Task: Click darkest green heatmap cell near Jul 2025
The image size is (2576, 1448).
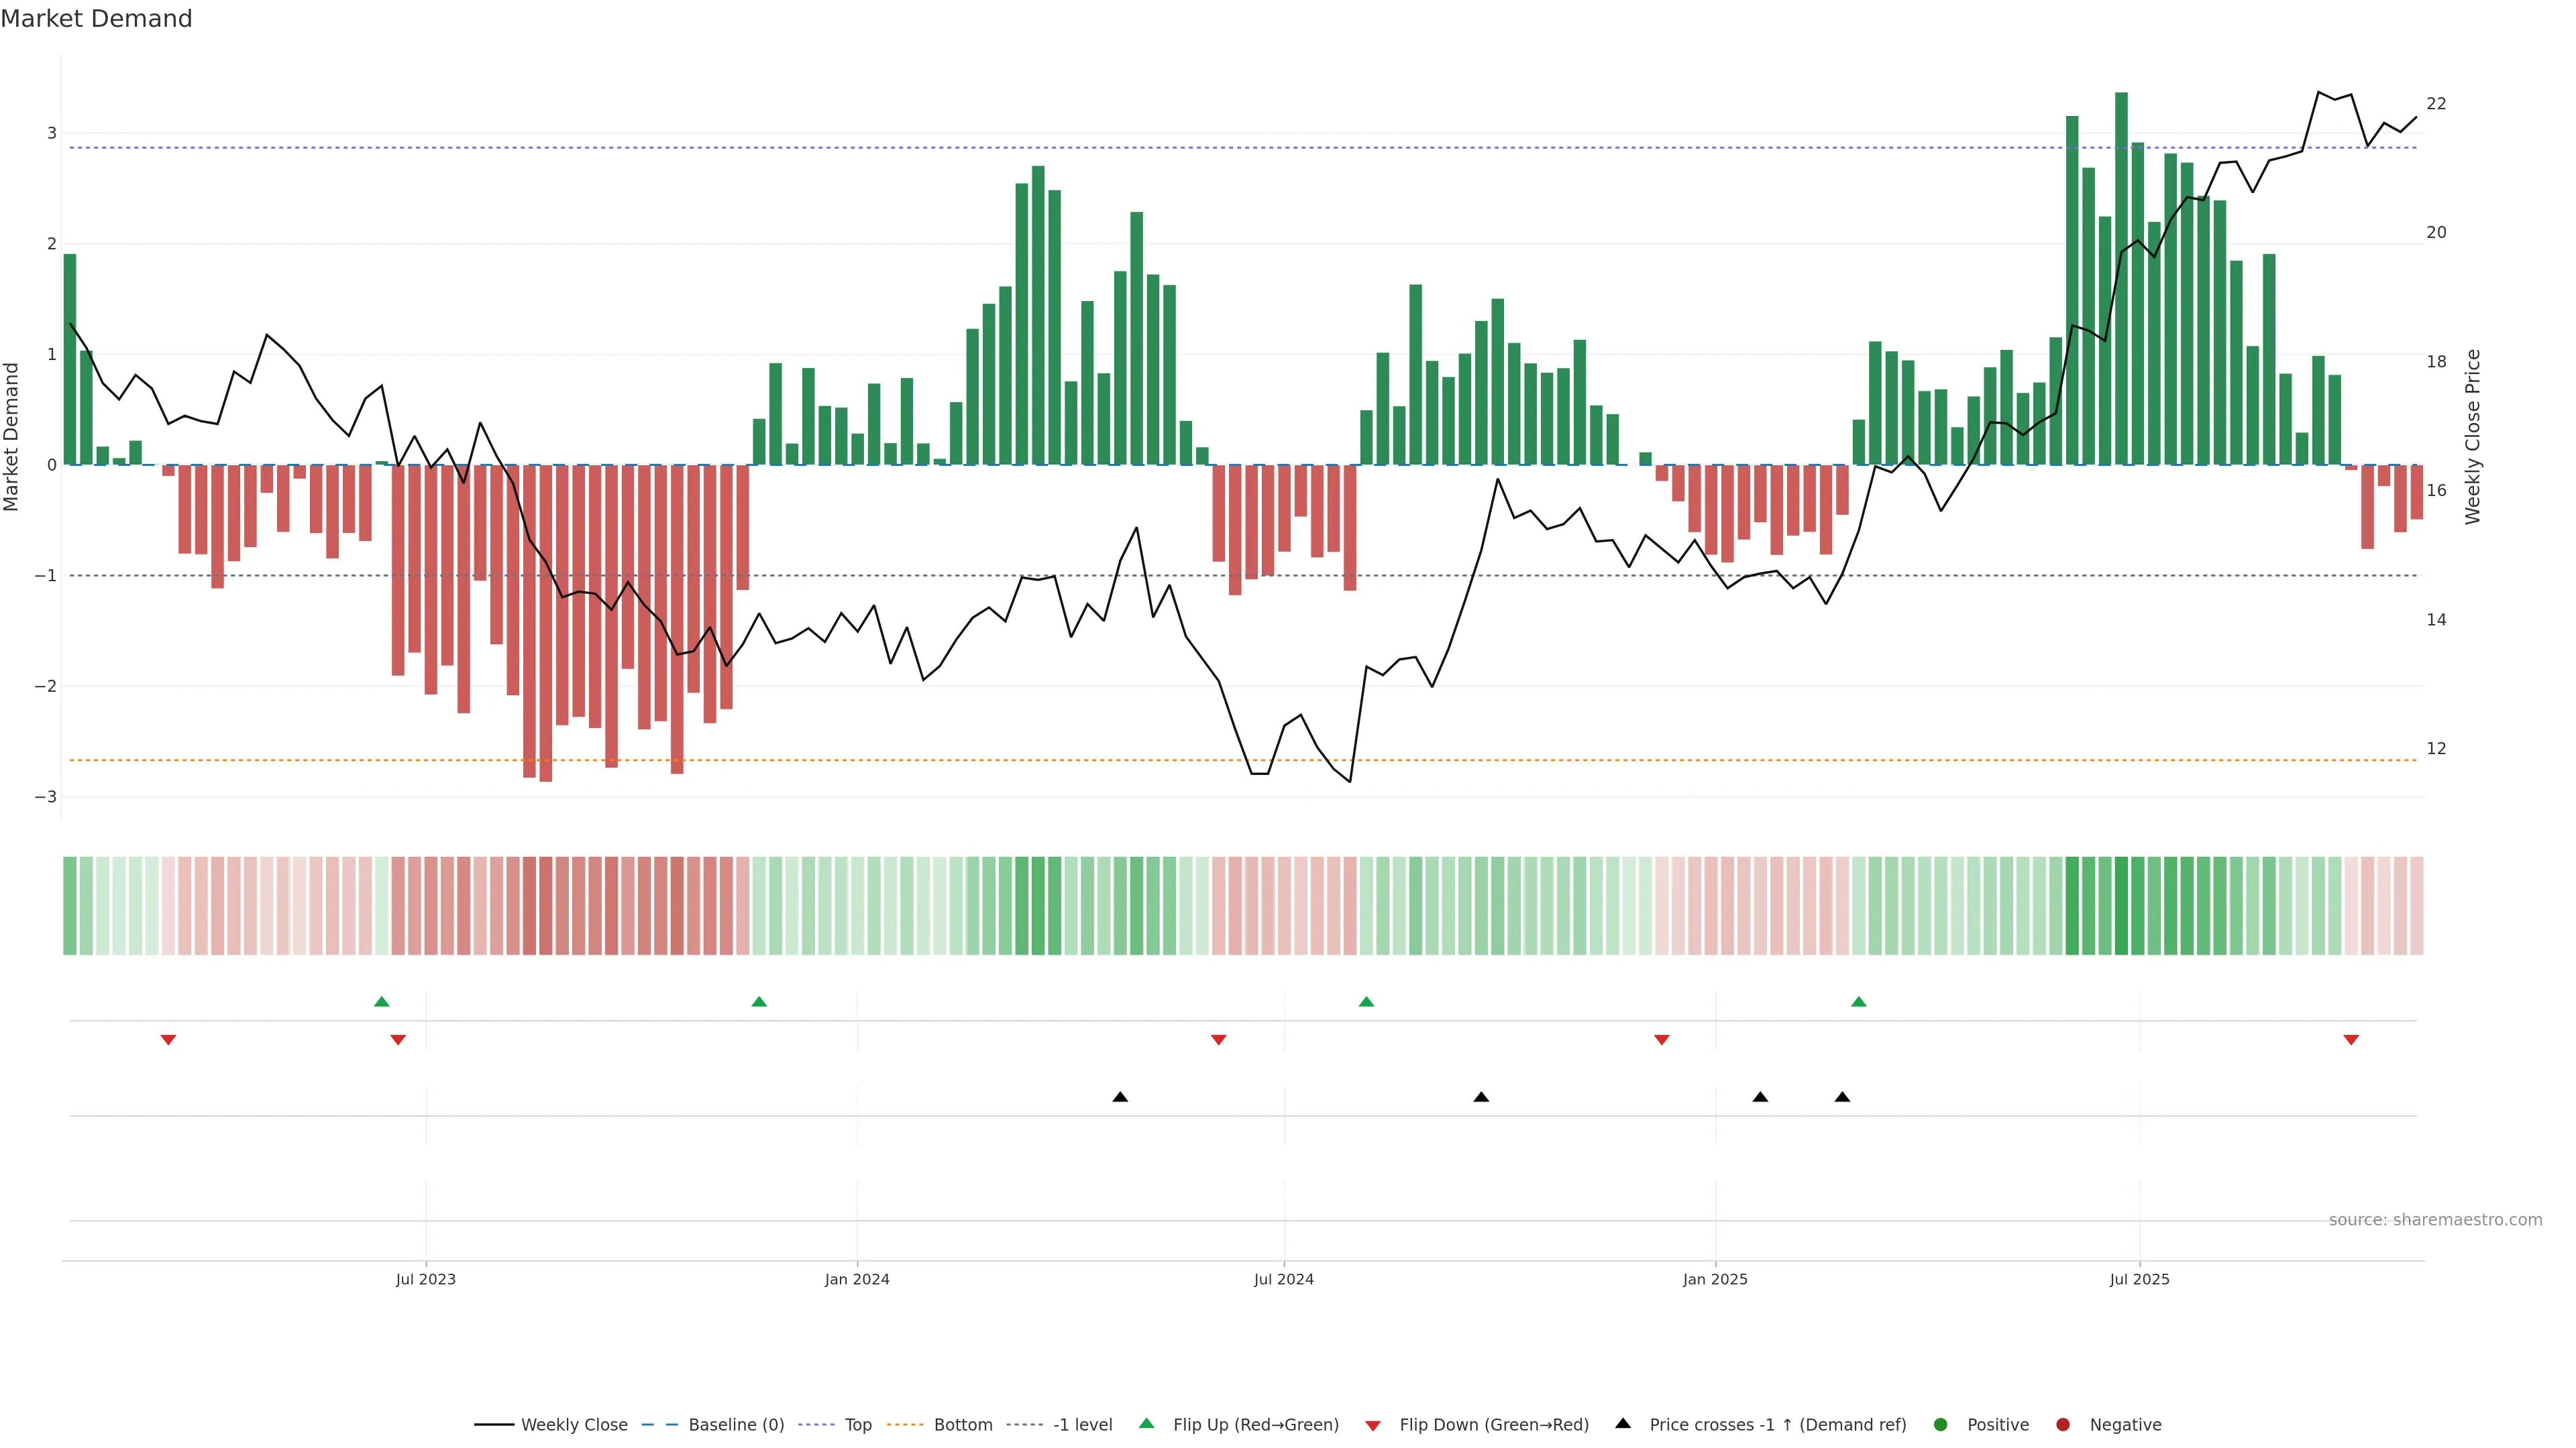Action: pyautogui.click(x=2121, y=906)
